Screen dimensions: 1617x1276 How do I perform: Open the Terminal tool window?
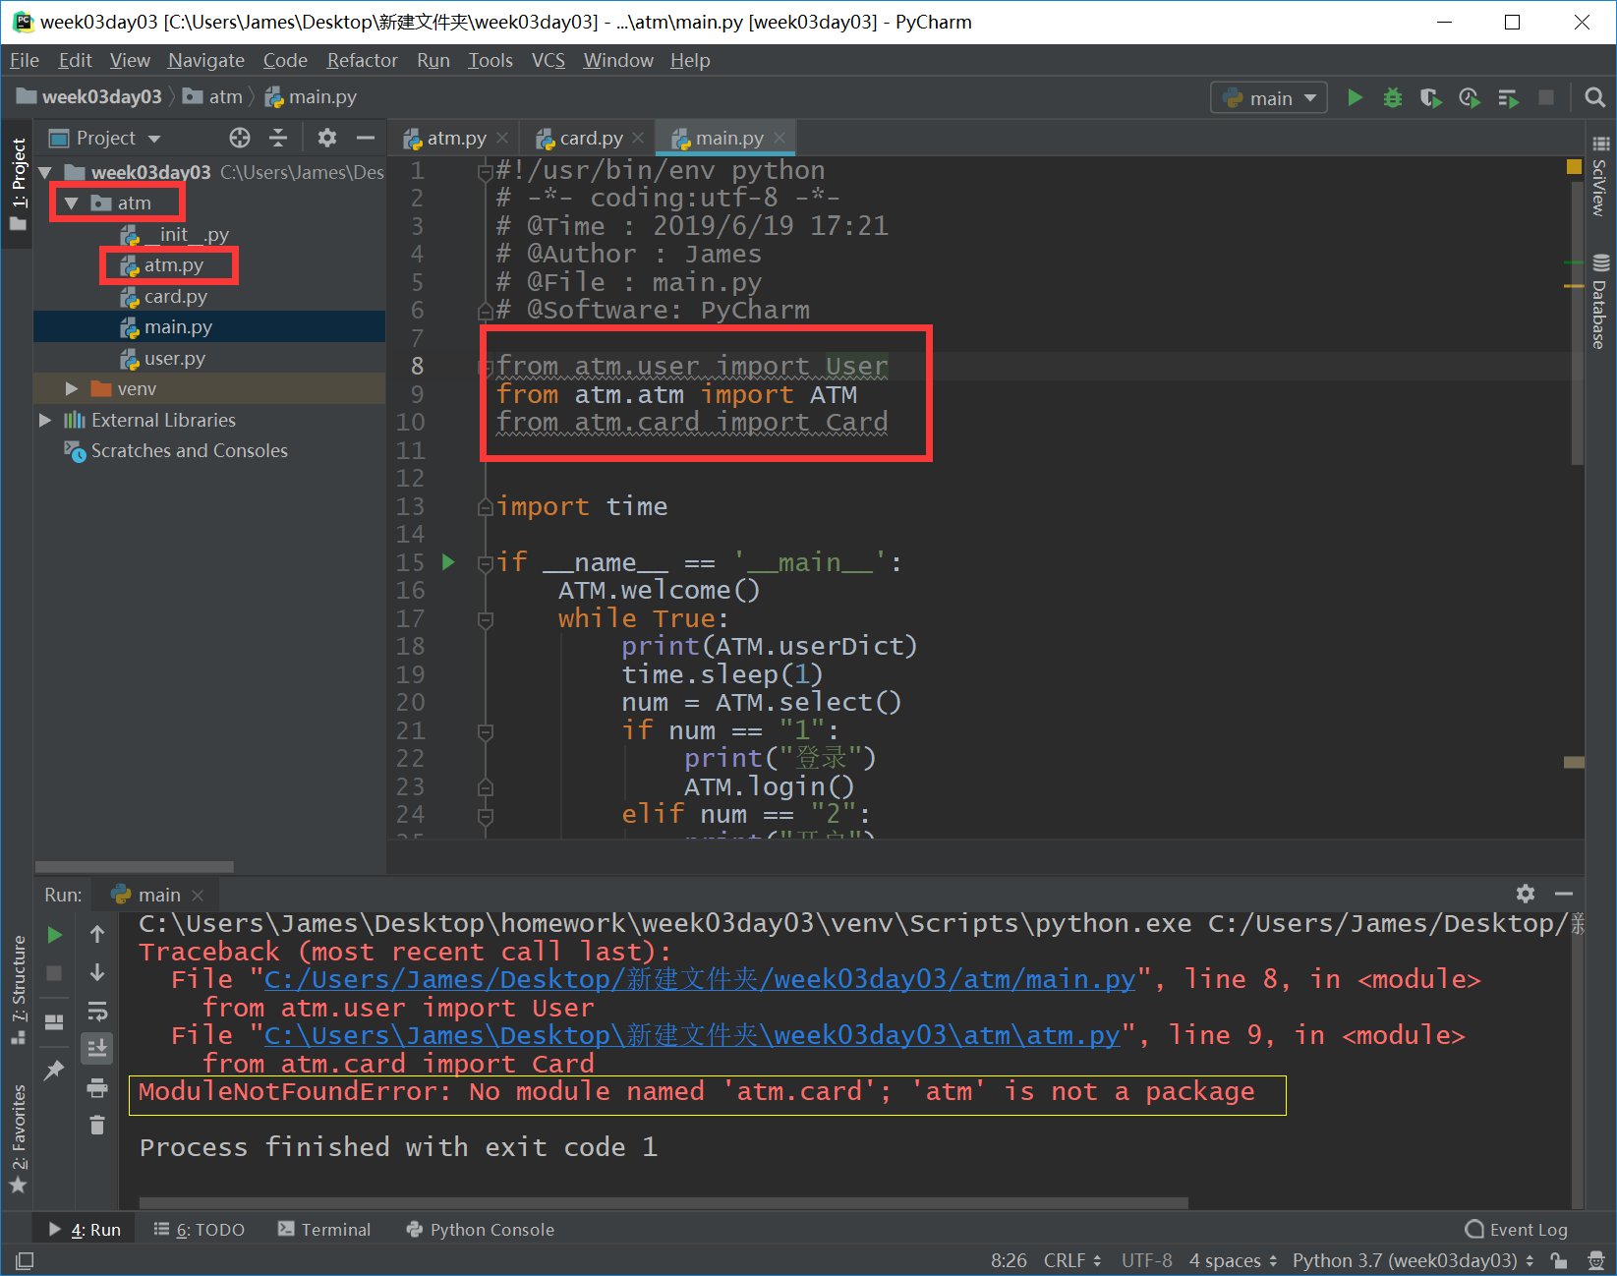pos(323,1229)
